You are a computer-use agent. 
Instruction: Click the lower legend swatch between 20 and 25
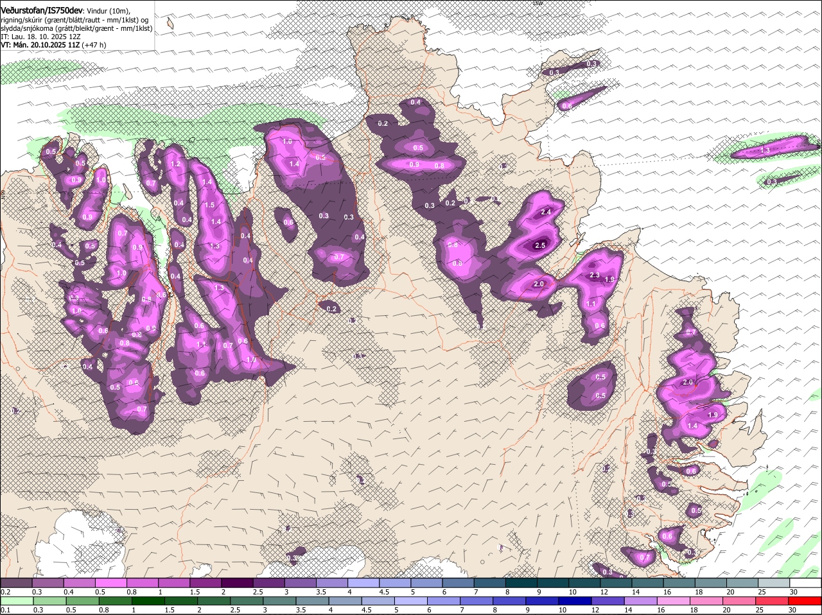[x=739, y=602]
